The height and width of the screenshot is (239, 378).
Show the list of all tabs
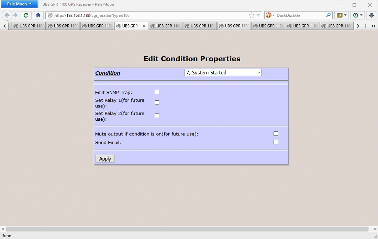pyautogui.click(x=374, y=26)
